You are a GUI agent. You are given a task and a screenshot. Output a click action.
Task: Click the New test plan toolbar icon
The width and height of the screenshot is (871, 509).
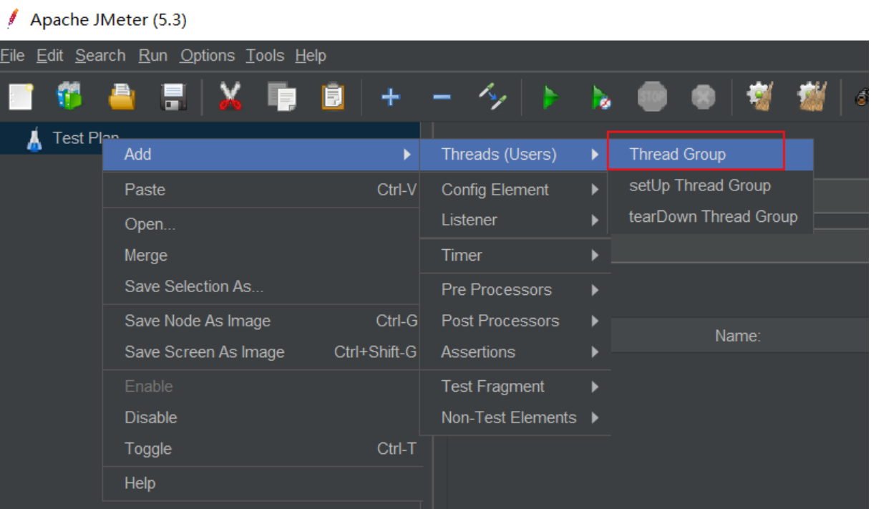pyautogui.click(x=21, y=96)
